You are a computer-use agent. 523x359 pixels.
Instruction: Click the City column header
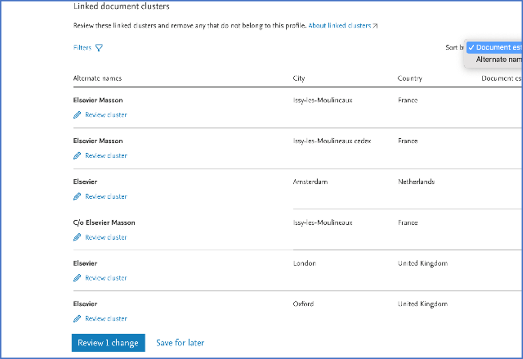coord(299,78)
